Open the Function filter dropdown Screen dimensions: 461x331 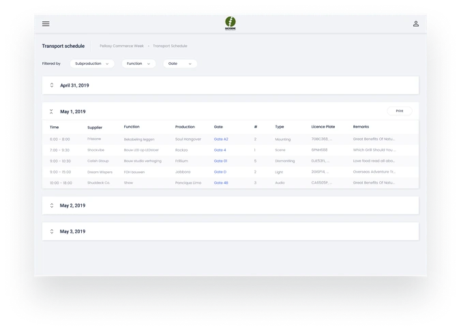tap(138, 63)
